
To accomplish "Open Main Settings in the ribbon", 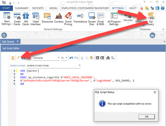I will point(7,19).
